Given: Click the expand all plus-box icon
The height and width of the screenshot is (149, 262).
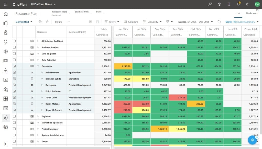Looking at the screenshot, I should tap(90, 22).
